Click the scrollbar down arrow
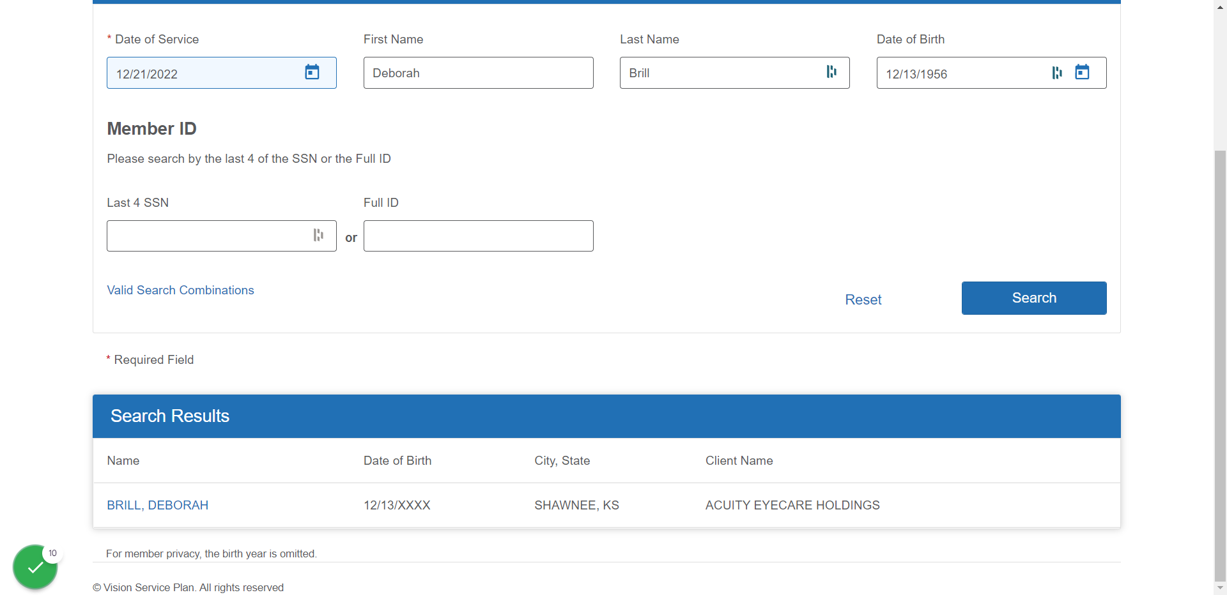Image resolution: width=1227 pixels, height=595 pixels. pos(1221,587)
